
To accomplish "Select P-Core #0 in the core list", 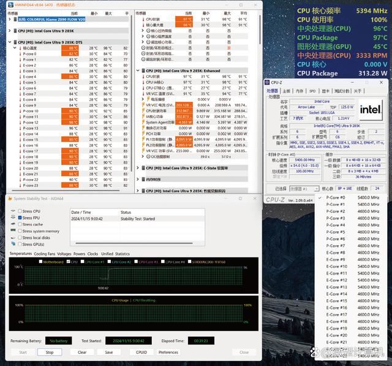I will 336,198.
